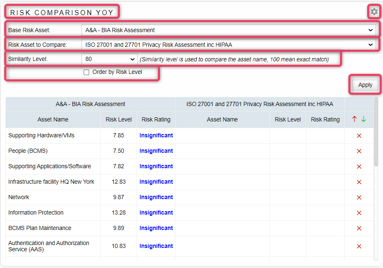Screen dimensions: 383x268
Task: Click red X for Supporting Hardware/VMs row
Action: 359,136
